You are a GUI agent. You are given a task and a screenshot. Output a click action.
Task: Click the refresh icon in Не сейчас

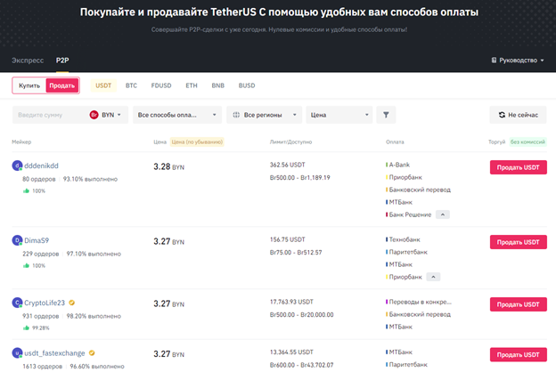502,115
